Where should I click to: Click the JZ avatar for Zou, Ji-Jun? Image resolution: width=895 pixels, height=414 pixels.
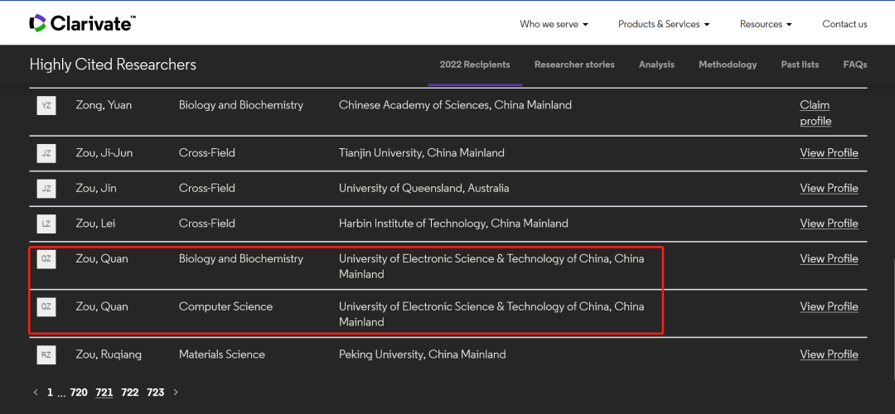coord(46,153)
